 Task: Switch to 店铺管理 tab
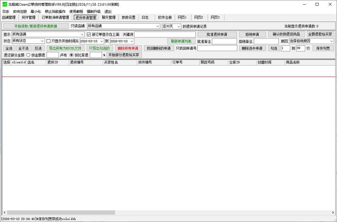tap(9, 17)
